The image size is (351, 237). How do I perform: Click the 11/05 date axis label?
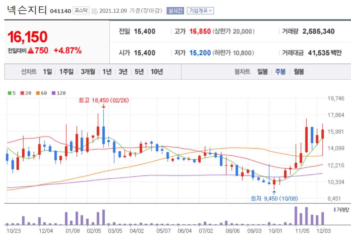pyautogui.click(x=302, y=231)
